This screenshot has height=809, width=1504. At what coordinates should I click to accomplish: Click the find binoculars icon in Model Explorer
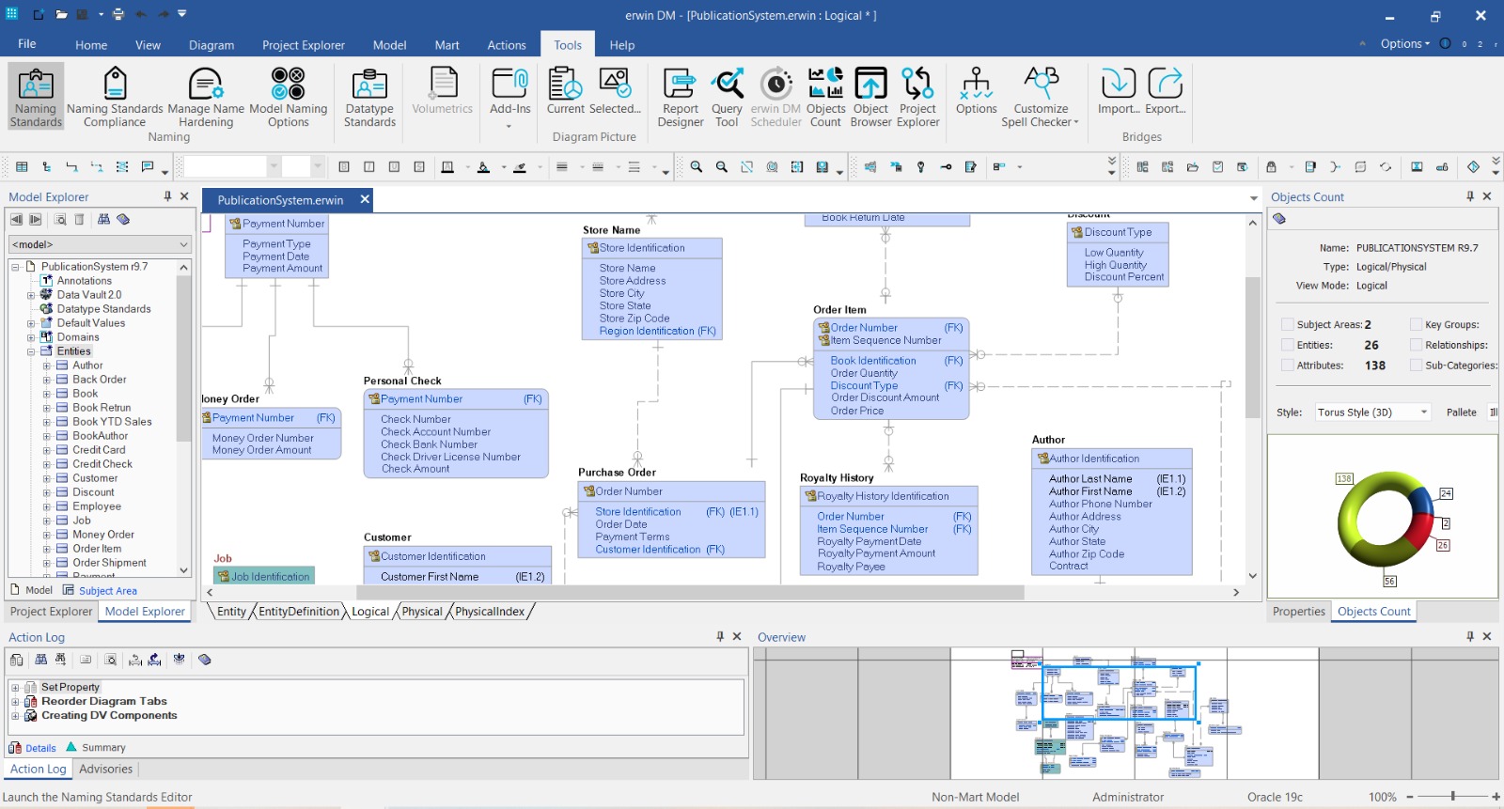[103, 220]
